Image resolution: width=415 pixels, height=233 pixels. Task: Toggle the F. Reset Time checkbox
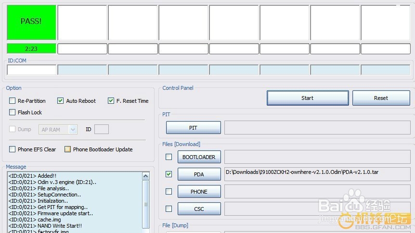(111, 101)
